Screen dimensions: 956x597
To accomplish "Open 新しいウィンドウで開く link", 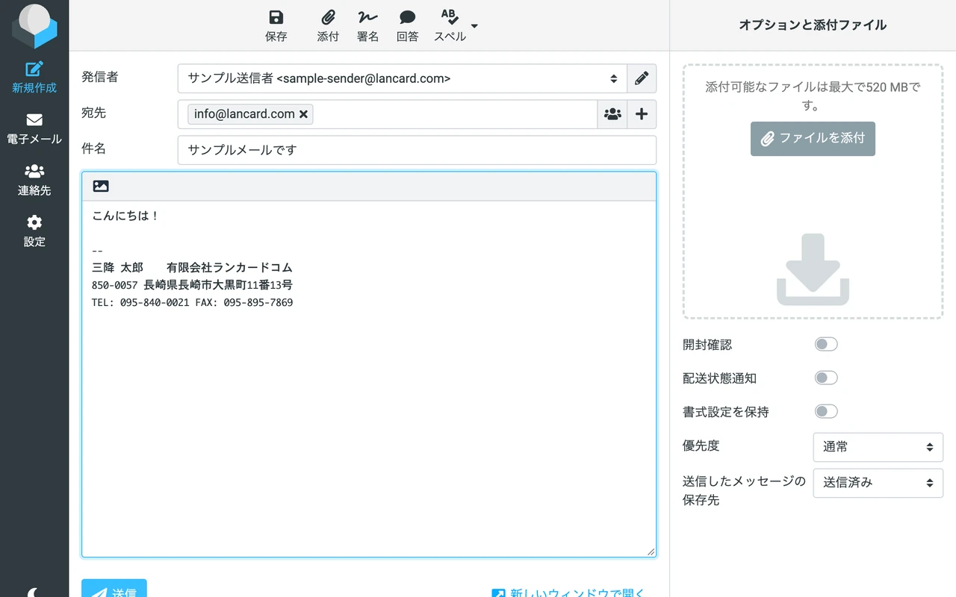I will click(x=568, y=593).
